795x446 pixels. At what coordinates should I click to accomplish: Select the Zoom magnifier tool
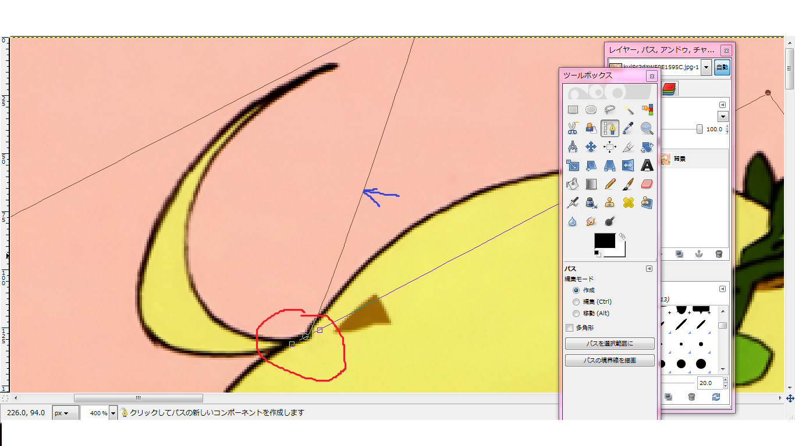(647, 128)
